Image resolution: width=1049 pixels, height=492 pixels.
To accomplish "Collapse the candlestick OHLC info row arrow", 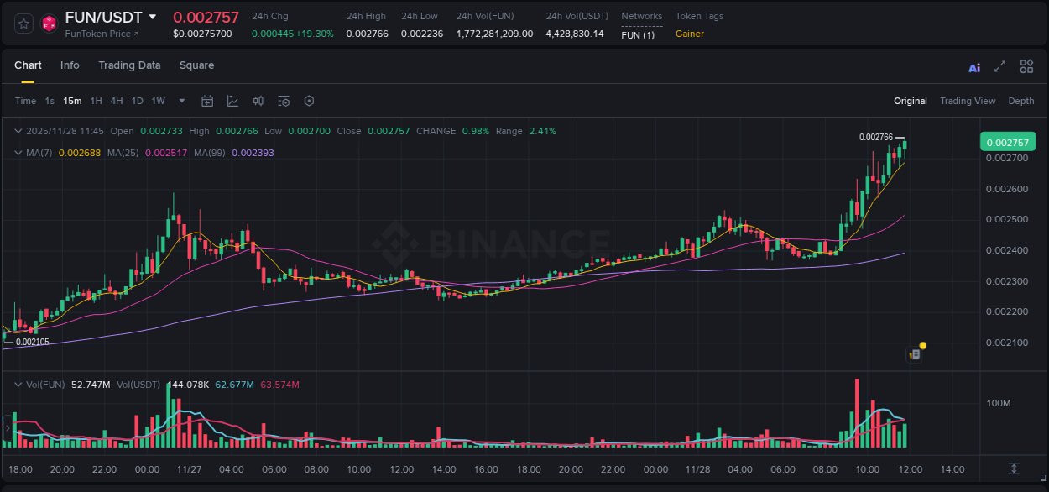I will pos(17,131).
